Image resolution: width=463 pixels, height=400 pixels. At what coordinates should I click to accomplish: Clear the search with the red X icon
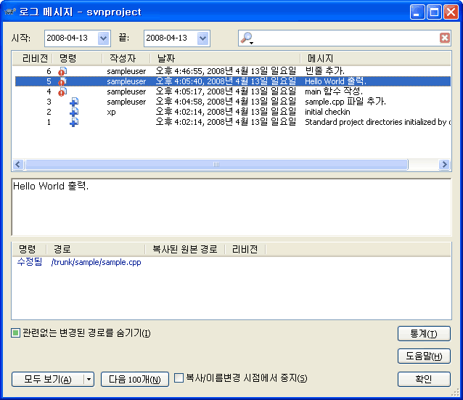tap(444, 38)
